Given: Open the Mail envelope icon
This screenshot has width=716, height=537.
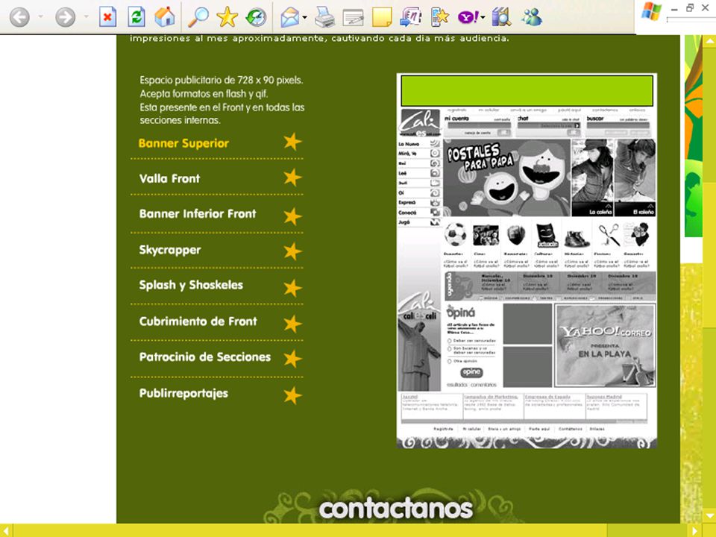Looking at the screenshot, I should click(x=290, y=17).
